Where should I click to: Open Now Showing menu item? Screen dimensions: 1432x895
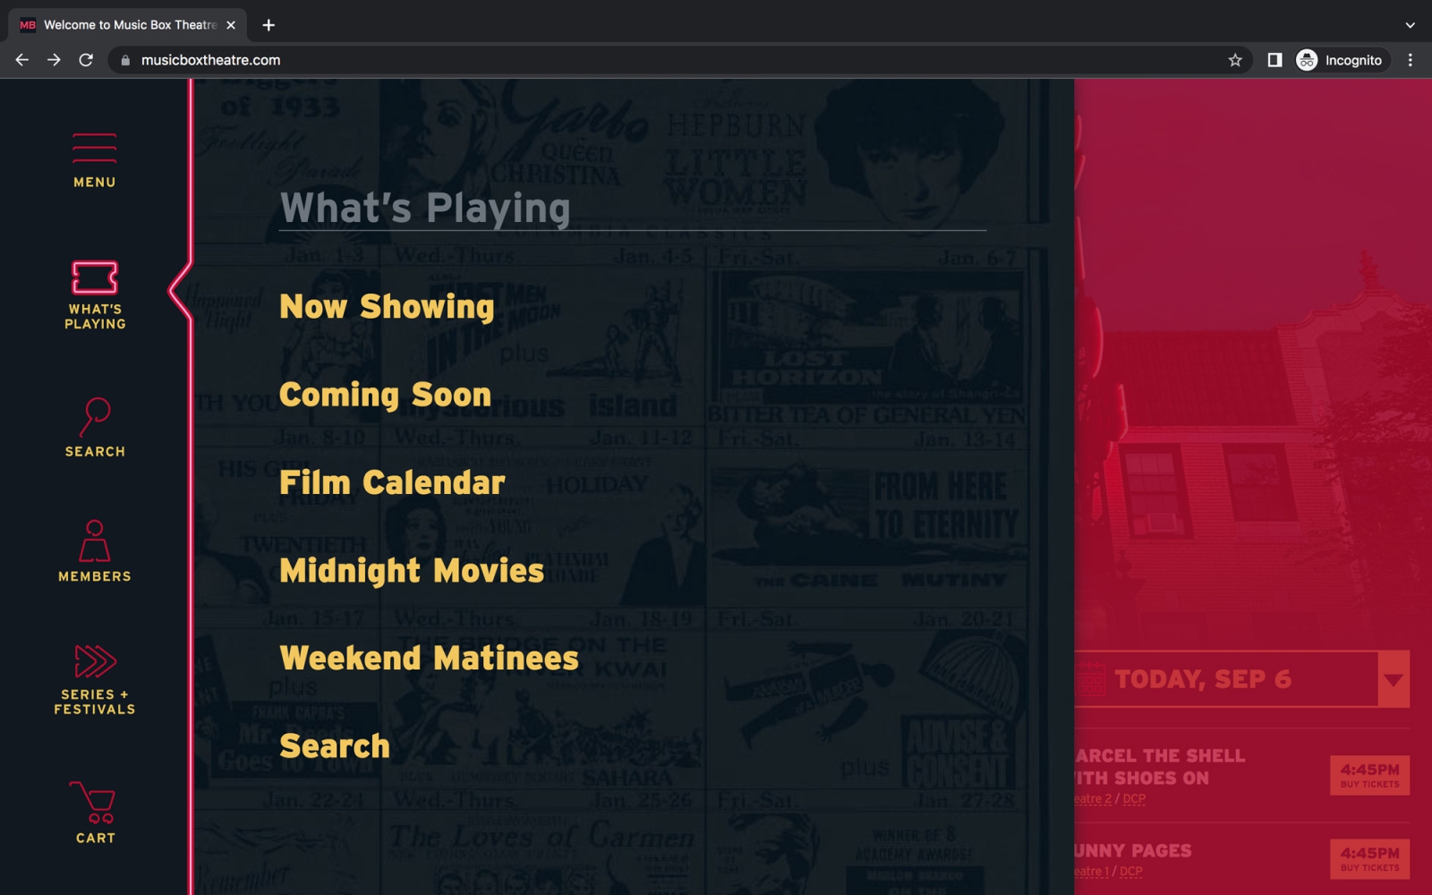[x=387, y=307]
